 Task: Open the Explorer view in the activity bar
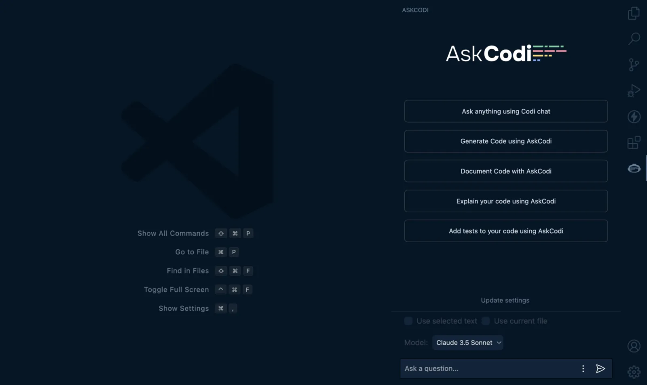tap(634, 13)
